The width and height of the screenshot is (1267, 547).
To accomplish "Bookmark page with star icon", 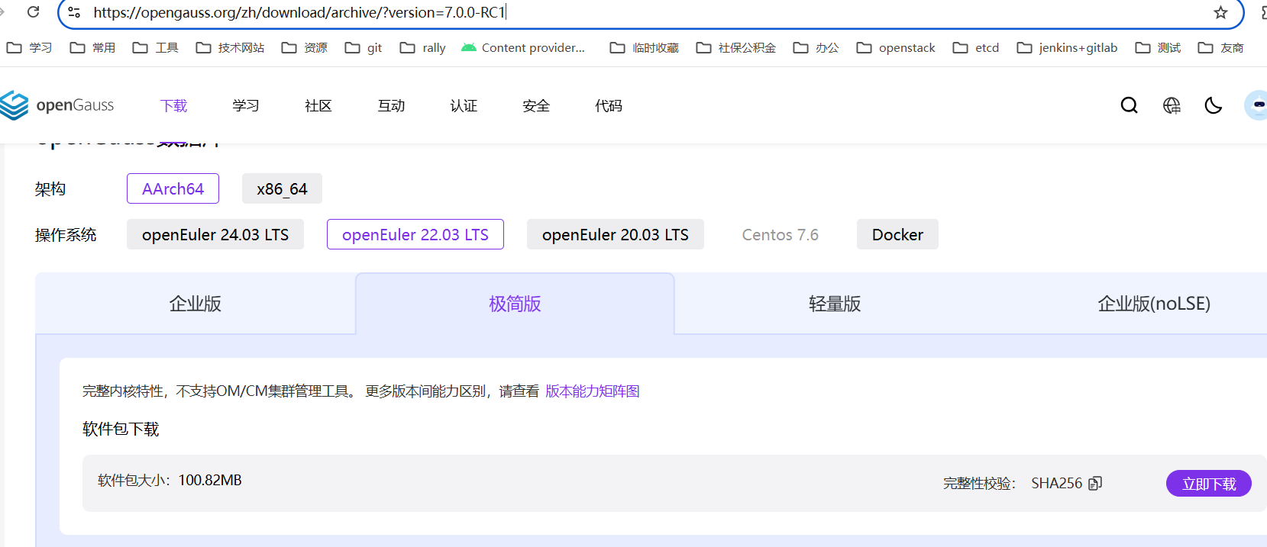I will pyautogui.click(x=1220, y=12).
